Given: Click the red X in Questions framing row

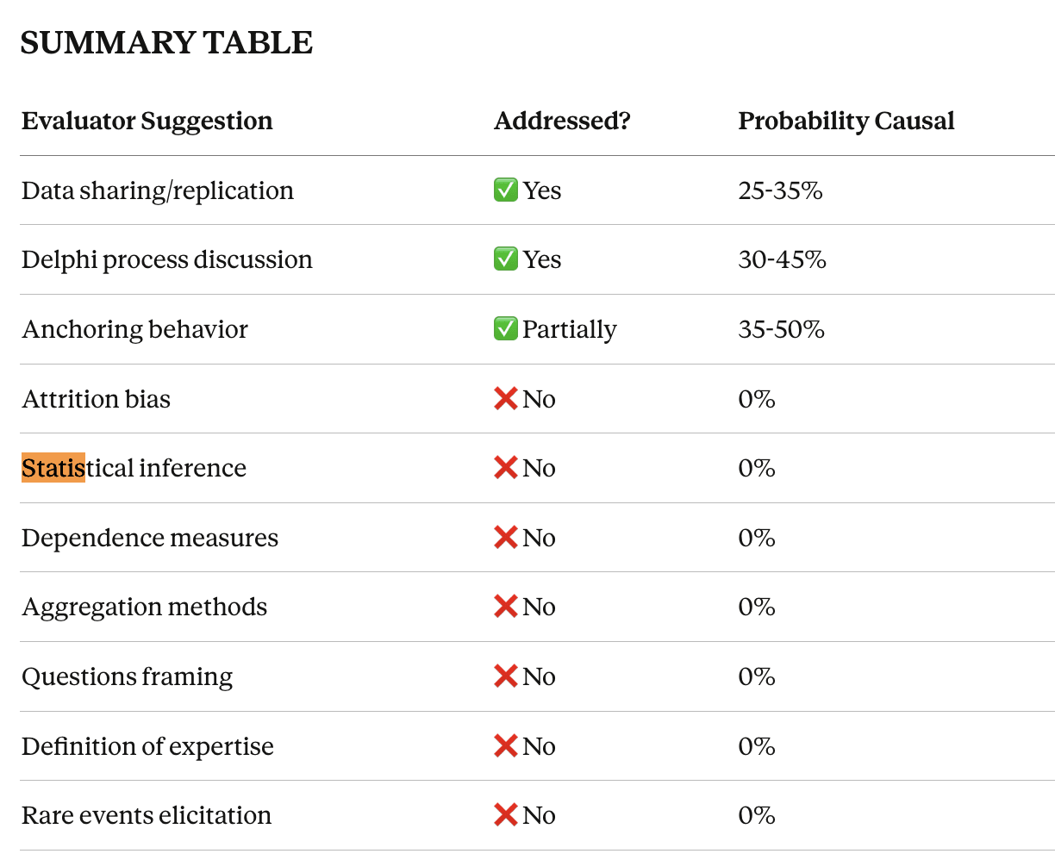Looking at the screenshot, I should point(505,676).
